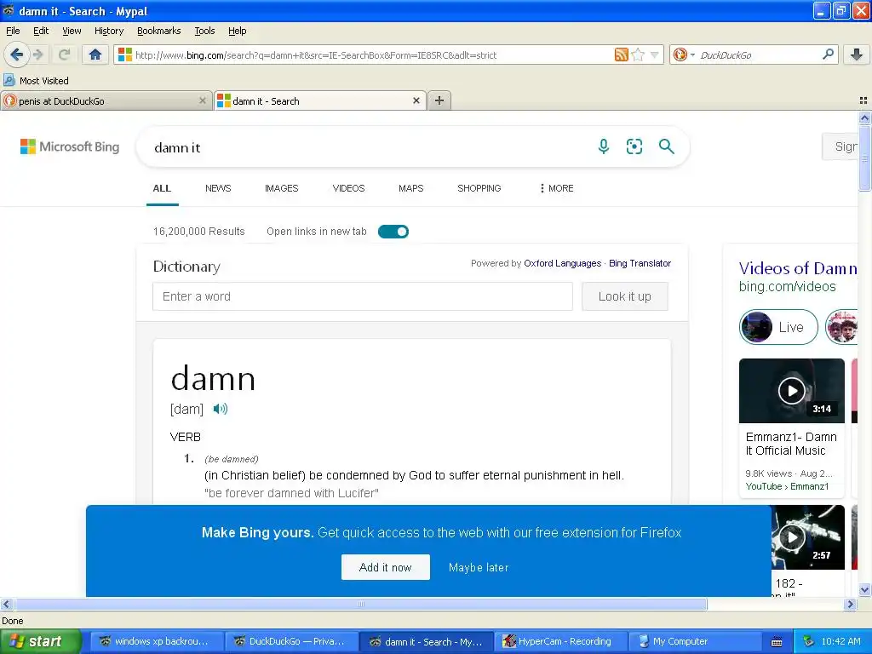This screenshot has height=654, width=872.
Task: Open the View menu
Action: [x=72, y=31]
